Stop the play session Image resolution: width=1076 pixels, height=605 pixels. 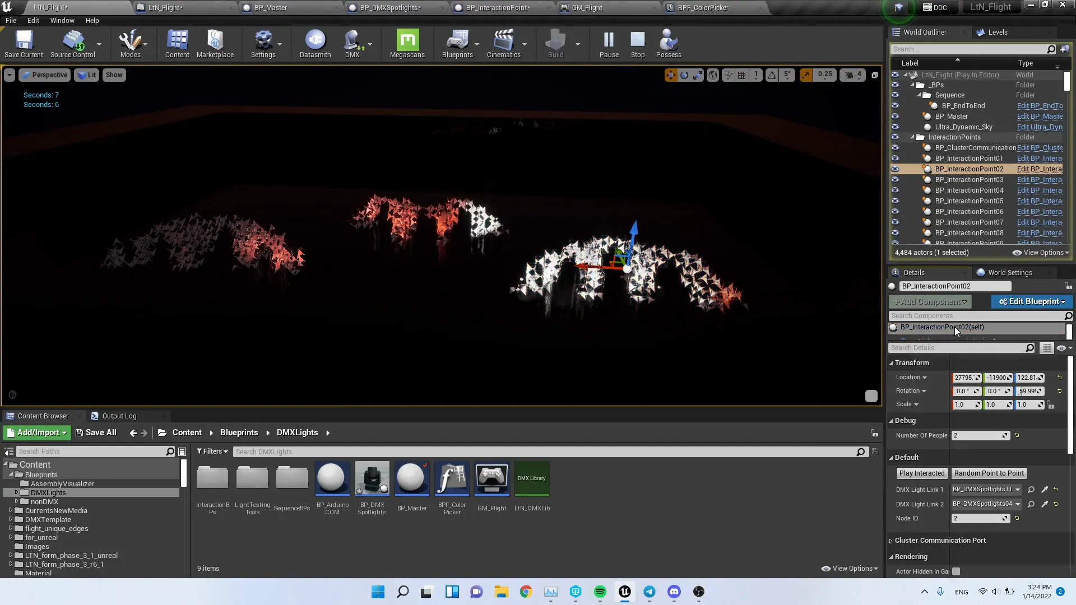(x=638, y=44)
